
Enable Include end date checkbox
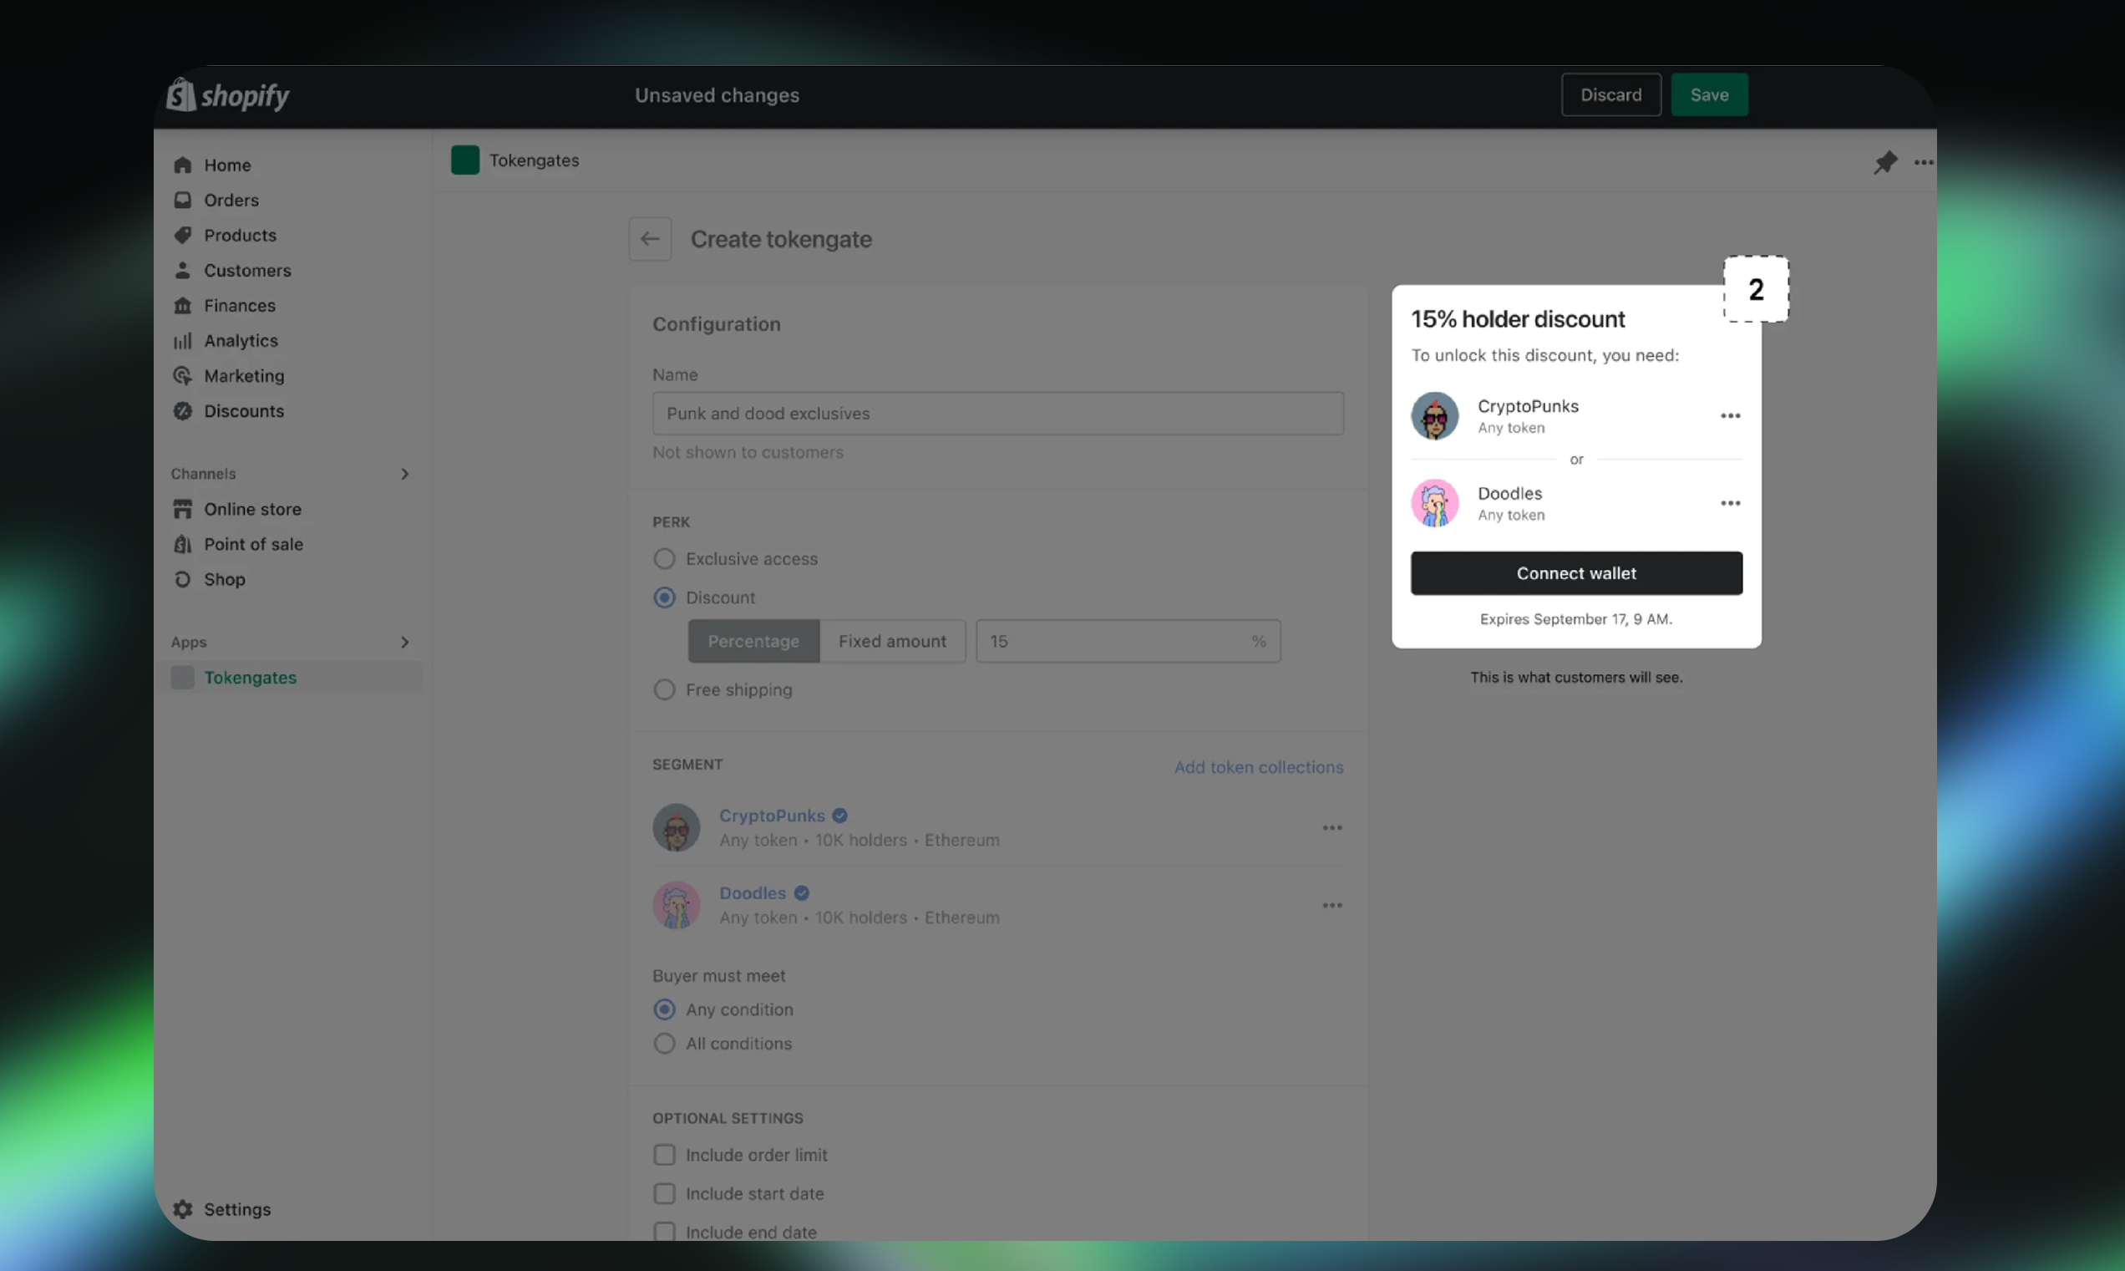click(x=664, y=1232)
